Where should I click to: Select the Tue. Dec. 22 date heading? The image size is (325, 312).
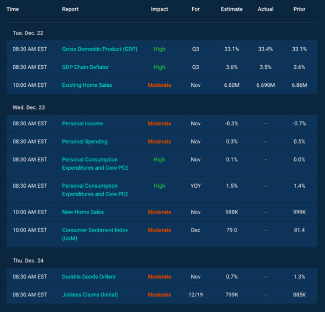[28, 33]
